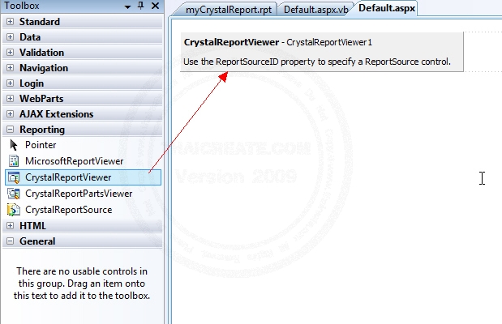
Task: Select the Default.aspx tab
Action: tap(387, 8)
